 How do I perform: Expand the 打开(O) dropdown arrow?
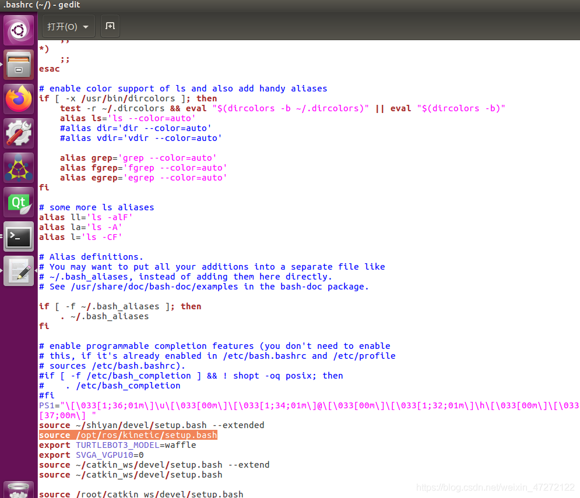[86, 27]
